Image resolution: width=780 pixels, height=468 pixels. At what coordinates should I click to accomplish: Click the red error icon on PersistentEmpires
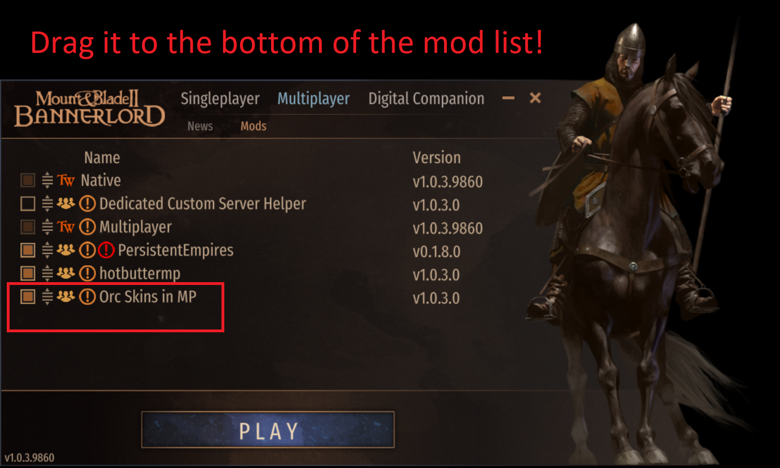(x=106, y=251)
